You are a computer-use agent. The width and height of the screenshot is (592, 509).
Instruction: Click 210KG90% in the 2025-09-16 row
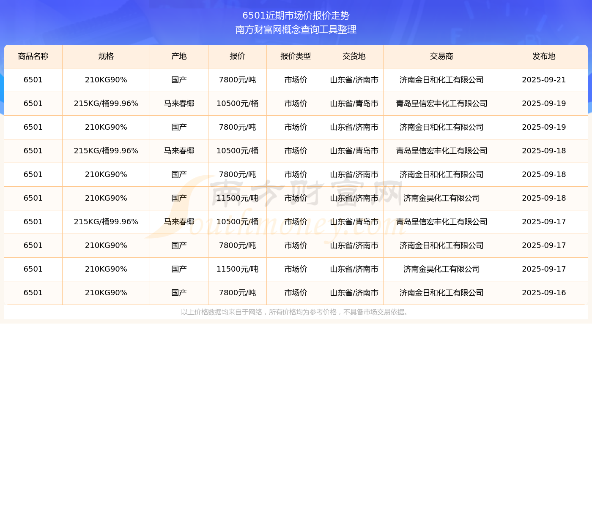106,293
